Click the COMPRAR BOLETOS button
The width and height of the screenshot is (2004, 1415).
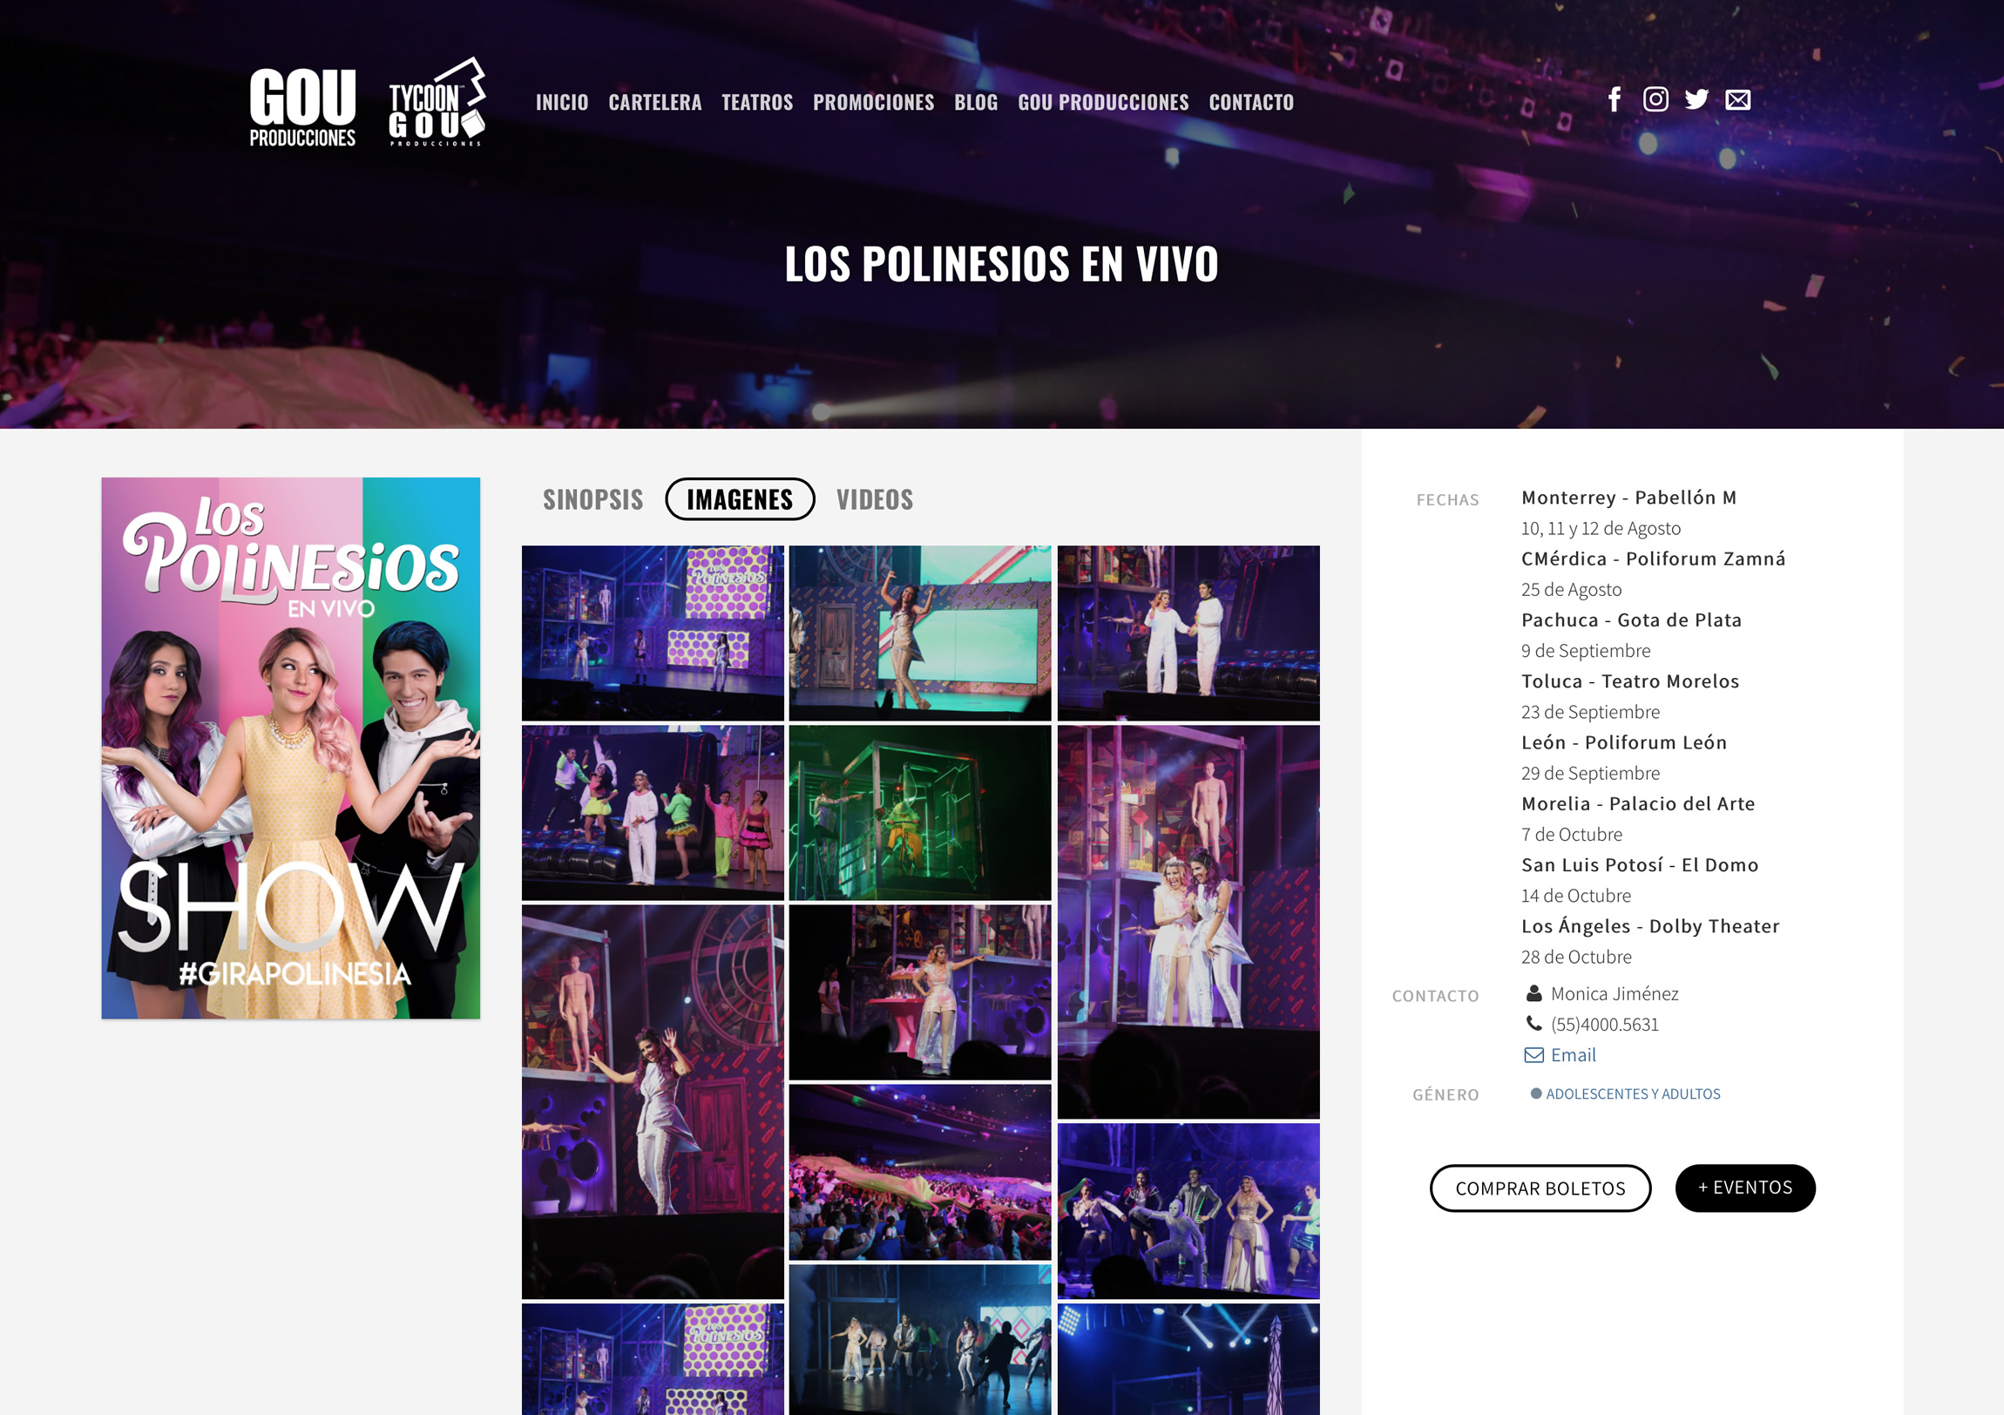pyautogui.click(x=1540, y=1188)
